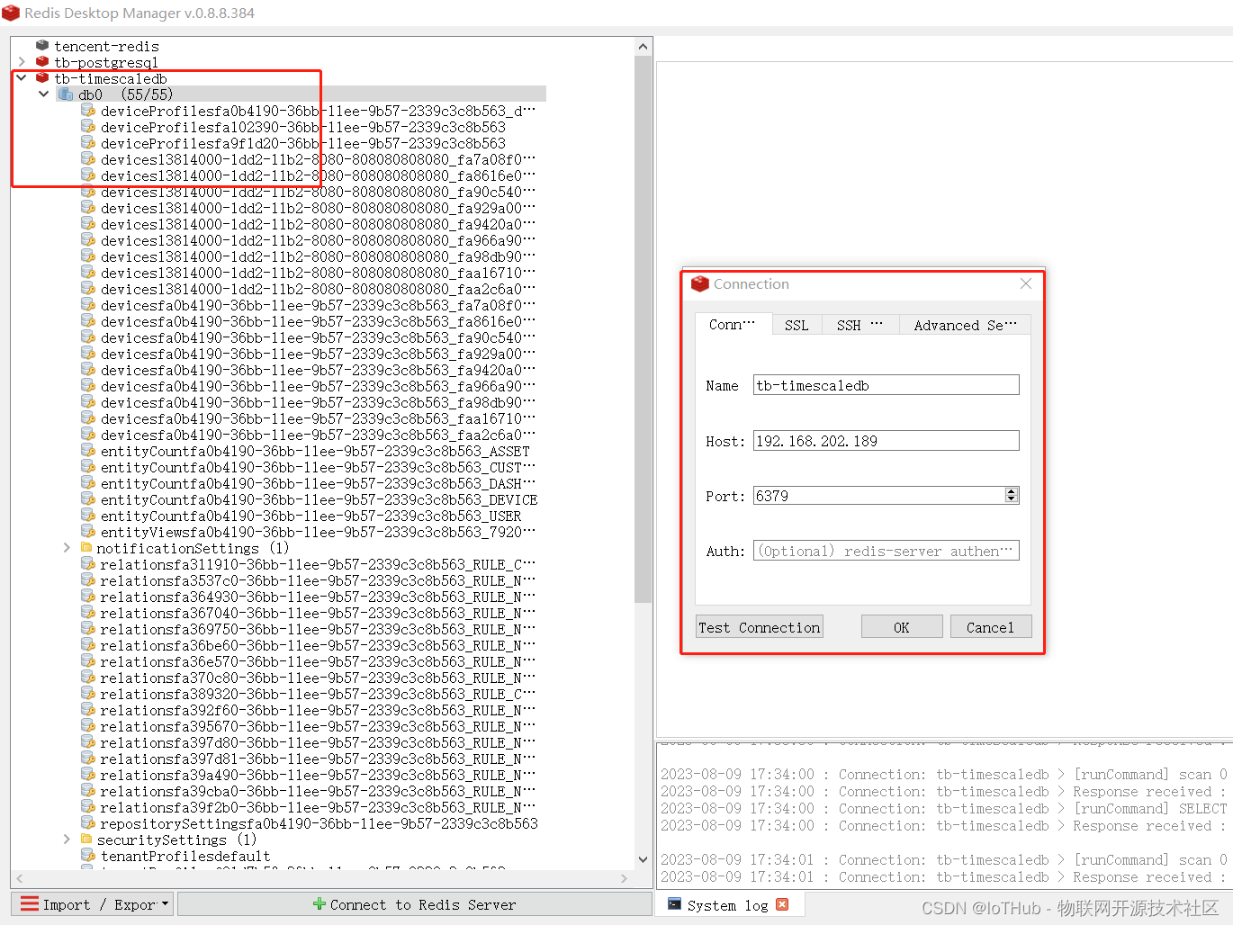The width and height of the screenshot is (1233, 925).
Task: Select entityCount ..._USER key
Action: [310, 516]
